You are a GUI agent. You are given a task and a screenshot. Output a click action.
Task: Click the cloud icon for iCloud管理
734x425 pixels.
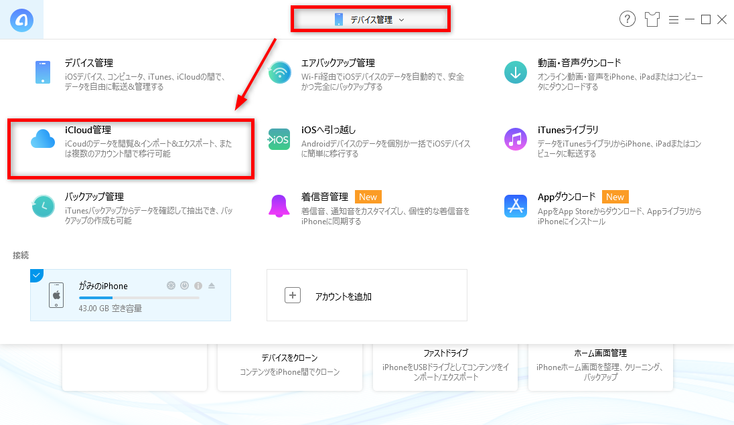43,139
